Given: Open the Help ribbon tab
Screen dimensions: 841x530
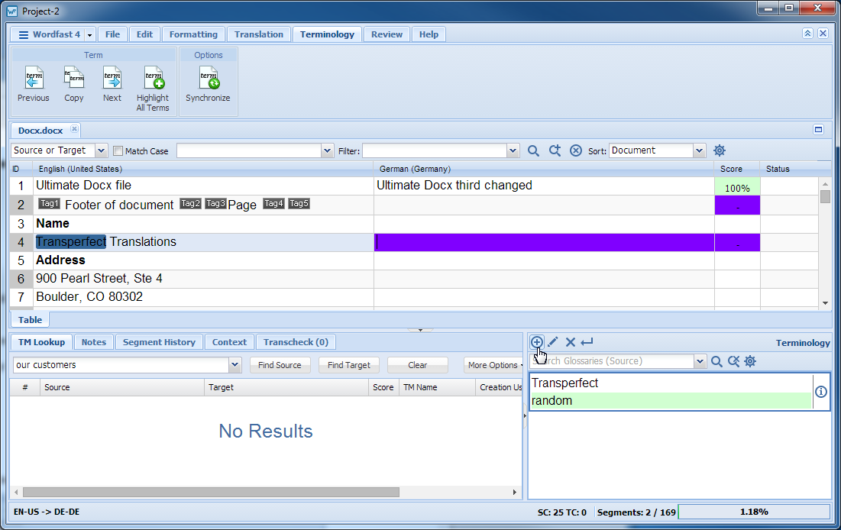Looking at the screenshot, I should coord(429,34).
